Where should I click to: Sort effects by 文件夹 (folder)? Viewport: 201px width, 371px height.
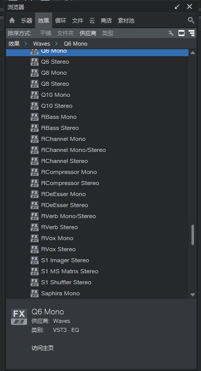[66, 33]
